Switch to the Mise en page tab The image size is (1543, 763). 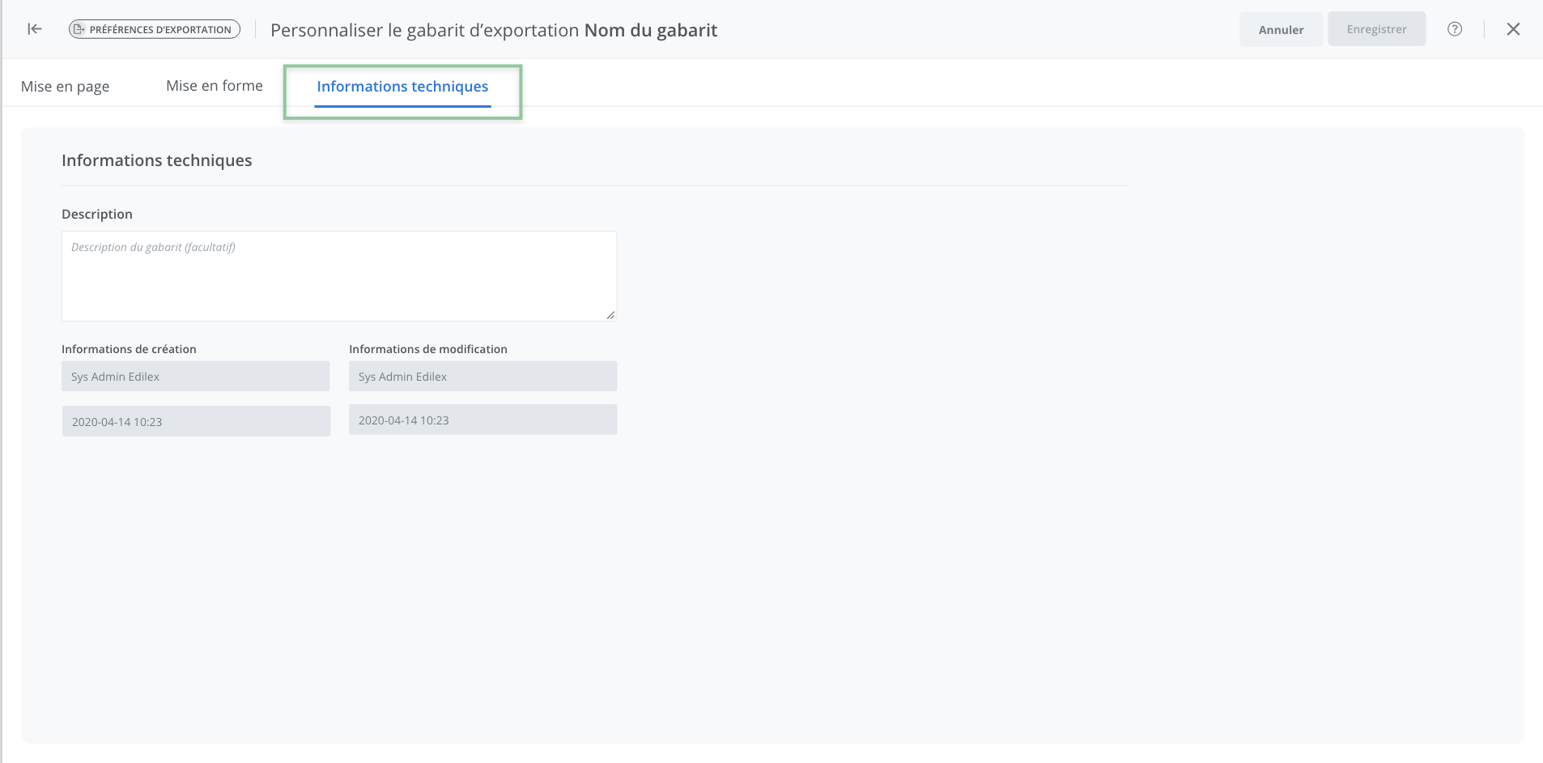coord(65,87)
